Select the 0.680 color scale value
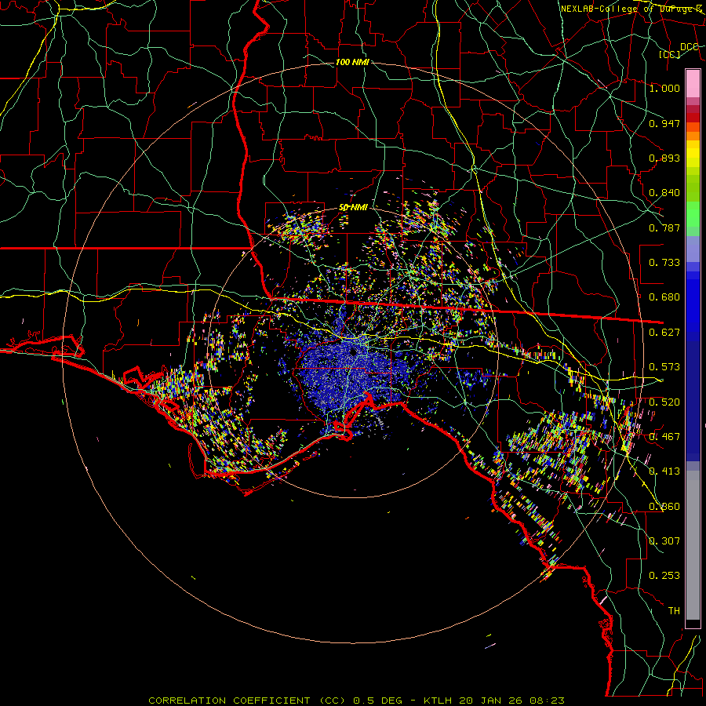 tap(664, 297)
